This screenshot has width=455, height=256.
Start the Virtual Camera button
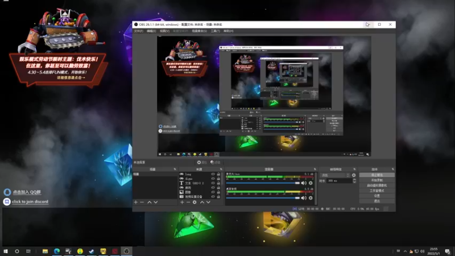pos(377,185)
